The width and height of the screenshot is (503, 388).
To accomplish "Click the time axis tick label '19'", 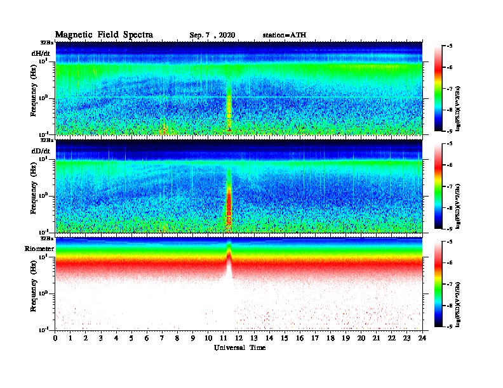I will (x=345, y=339).
